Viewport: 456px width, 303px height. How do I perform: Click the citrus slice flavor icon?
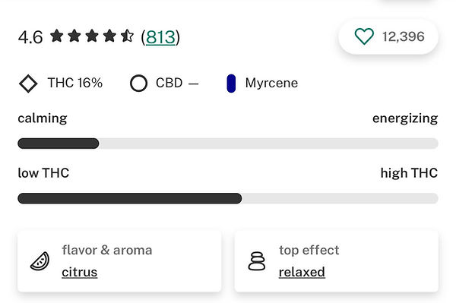[40, 261]
